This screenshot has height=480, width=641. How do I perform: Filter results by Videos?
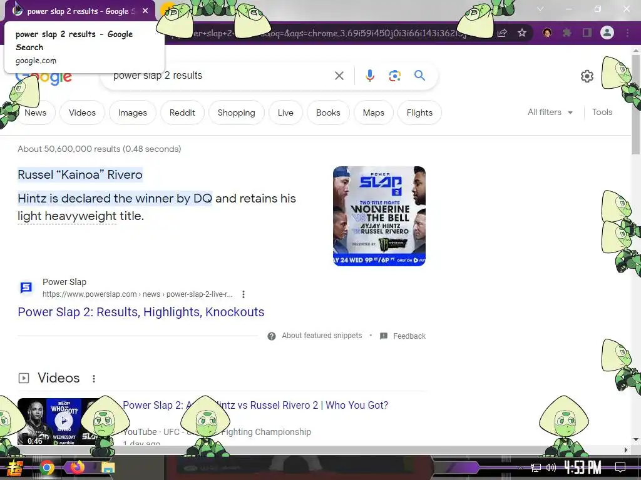coord(82,112)
